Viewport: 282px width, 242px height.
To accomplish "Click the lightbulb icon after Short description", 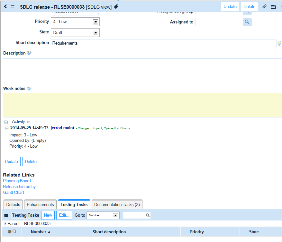I will tap(279, 43).
